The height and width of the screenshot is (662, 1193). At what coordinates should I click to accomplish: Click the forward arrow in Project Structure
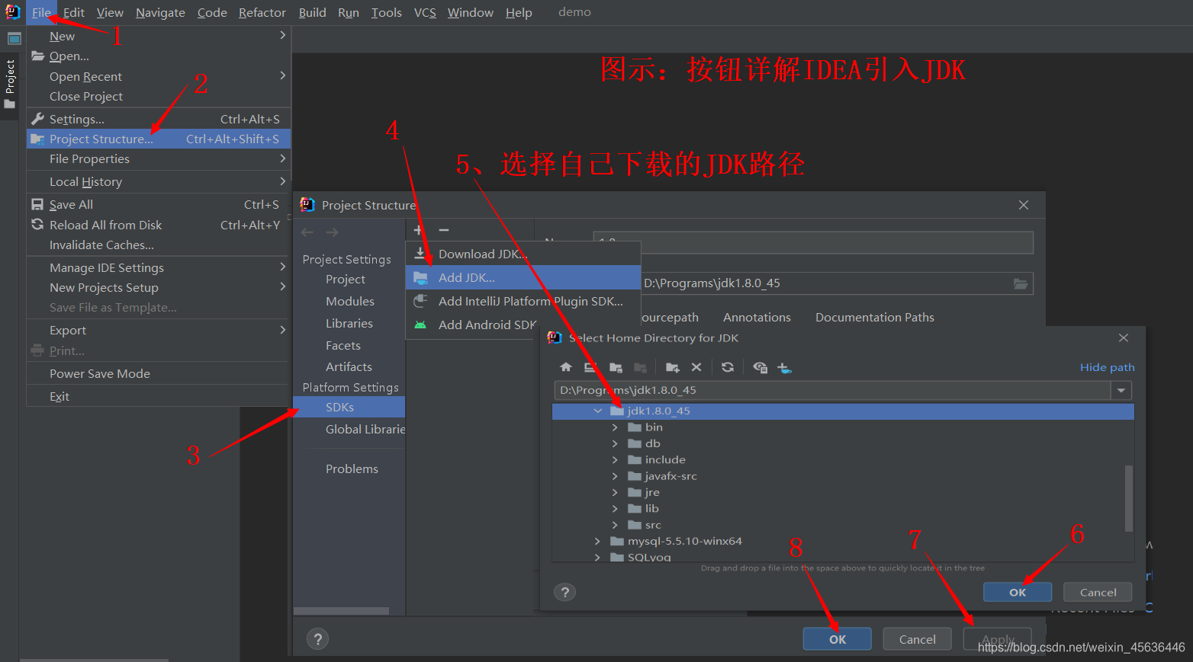(x=333, y=232)
